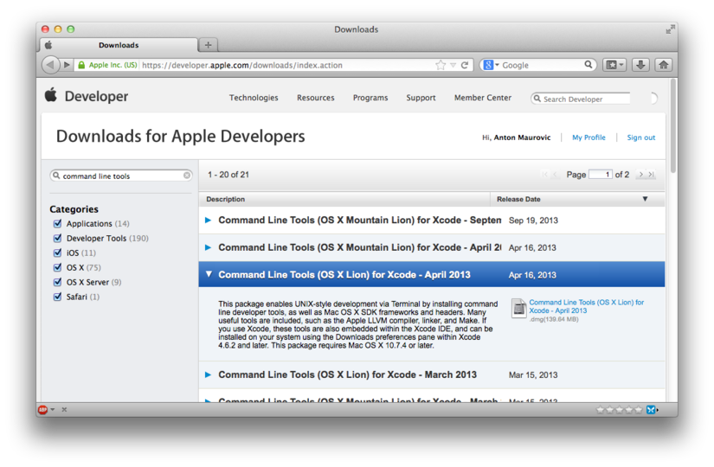
Task: Click the browser back arrow button
Action: pos(50,65)
